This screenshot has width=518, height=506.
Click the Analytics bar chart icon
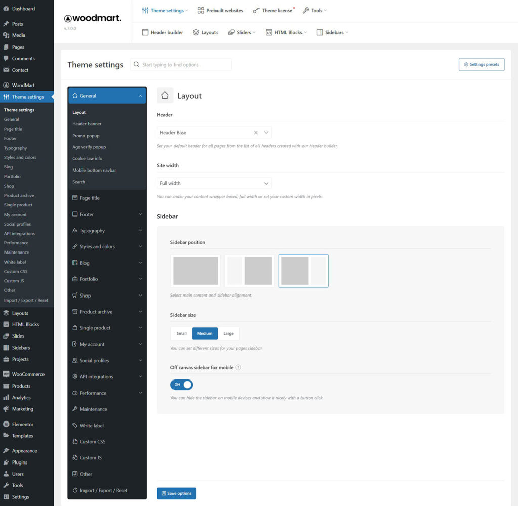6,397
